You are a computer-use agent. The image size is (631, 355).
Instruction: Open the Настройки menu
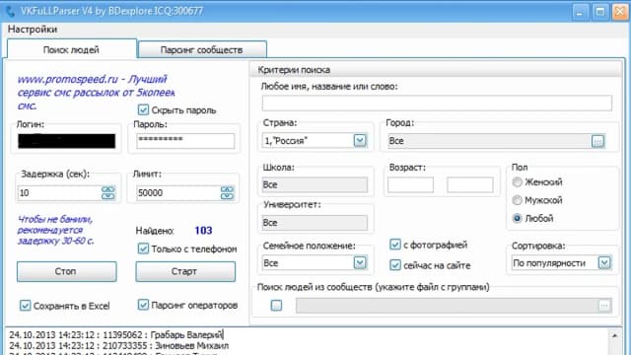tap(33, 30)
